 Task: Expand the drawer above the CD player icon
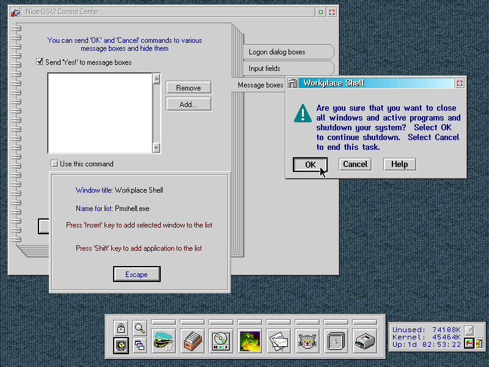pos(221,322)
